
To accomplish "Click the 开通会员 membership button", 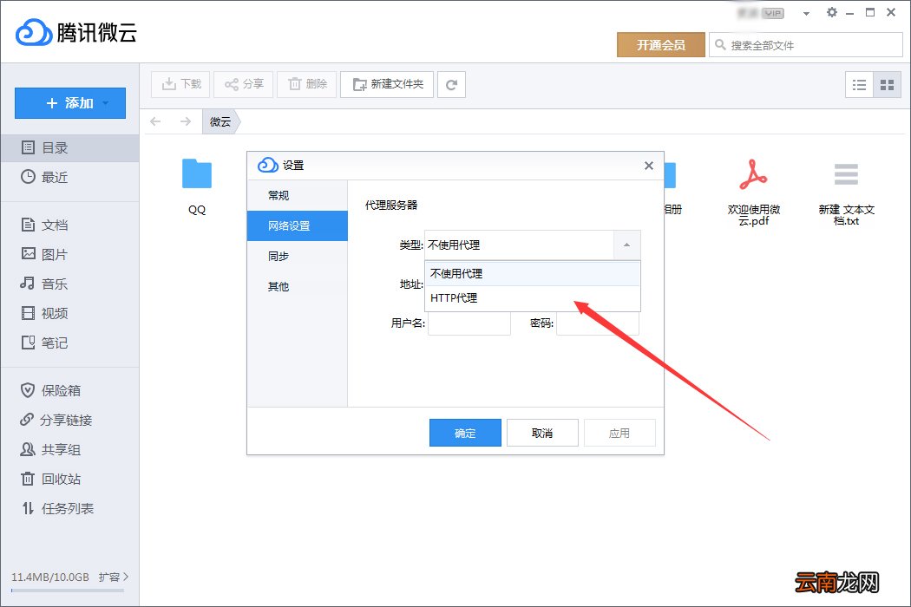I will point(660,43).
